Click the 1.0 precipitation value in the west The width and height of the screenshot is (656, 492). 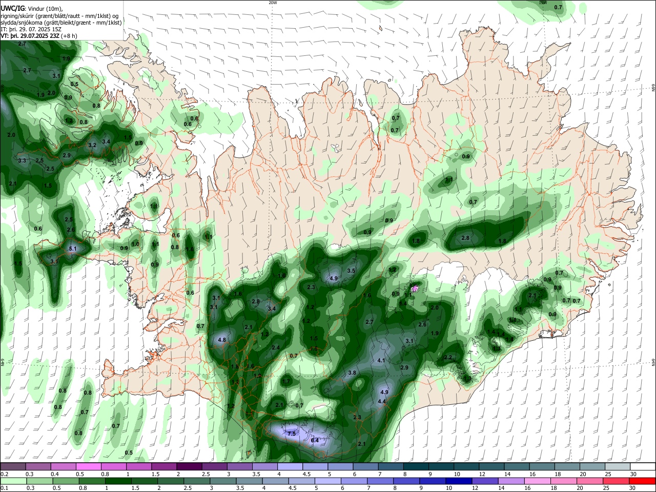point(135,244)
